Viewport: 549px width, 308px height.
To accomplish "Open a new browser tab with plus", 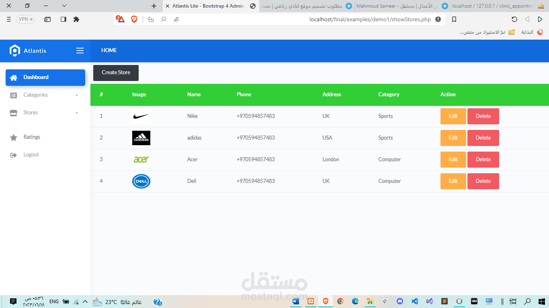I will (154, 6).
